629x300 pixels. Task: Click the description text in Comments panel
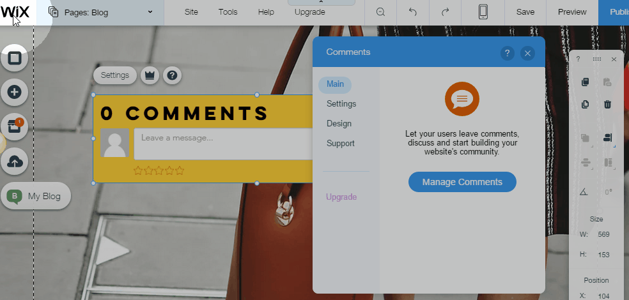(462, 143)
